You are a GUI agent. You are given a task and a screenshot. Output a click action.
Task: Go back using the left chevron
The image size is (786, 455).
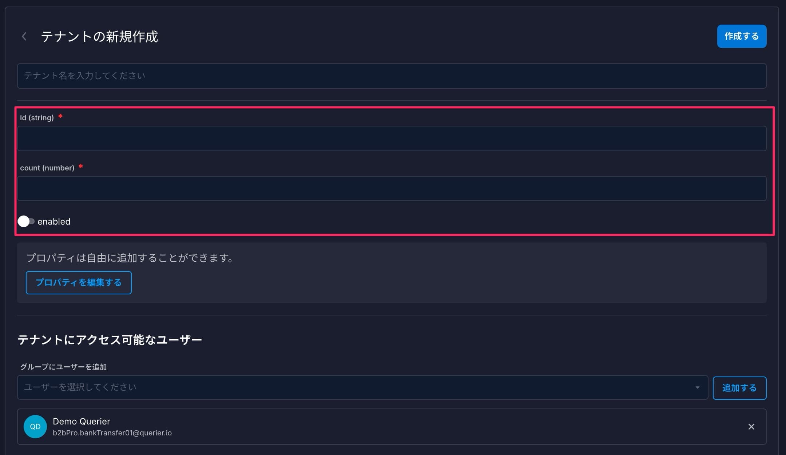point(24,36)
